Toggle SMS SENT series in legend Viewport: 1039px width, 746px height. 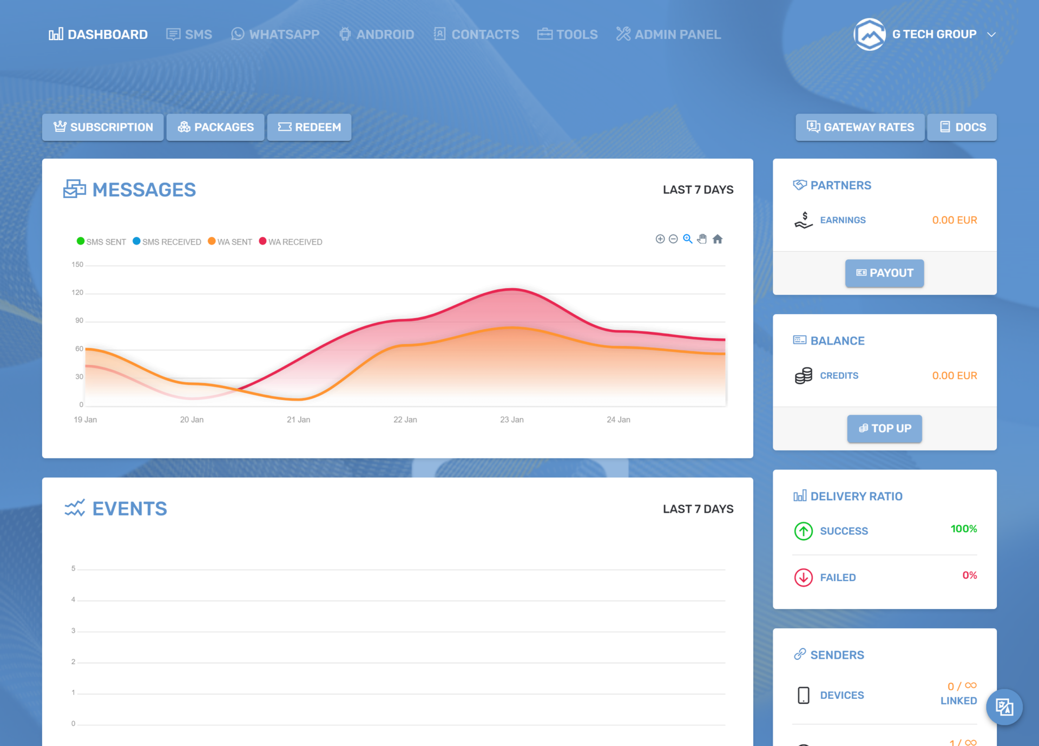click(102, 241)
